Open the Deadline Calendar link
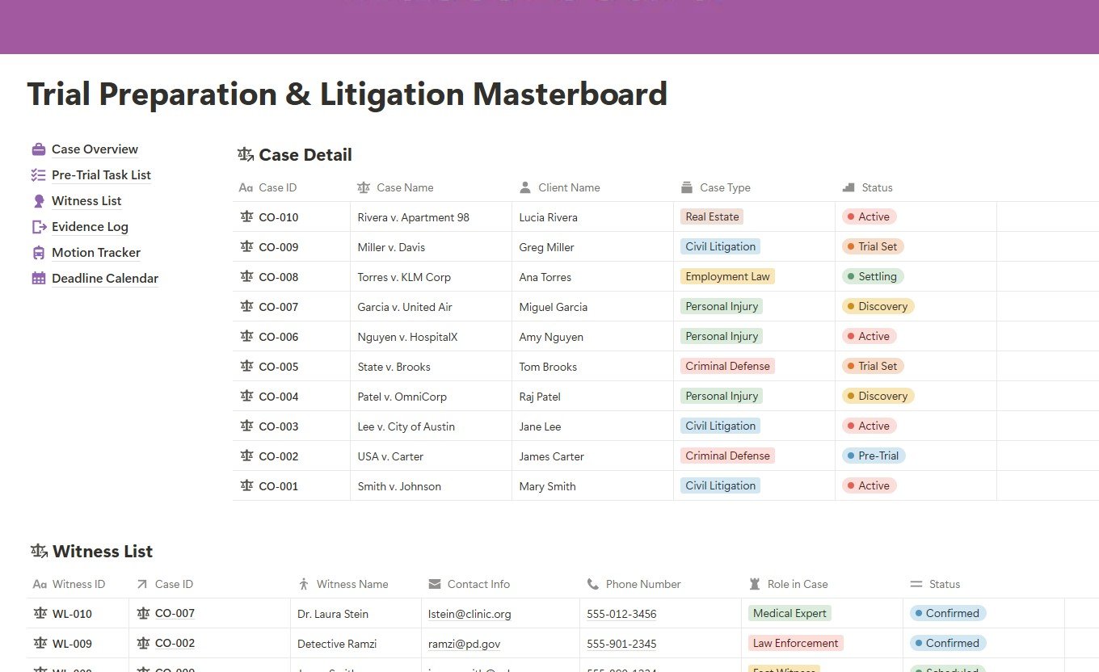The image size is (1099, 672). 105,279
